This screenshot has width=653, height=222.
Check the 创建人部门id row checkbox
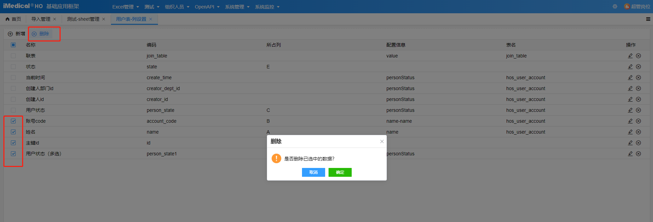point(13,88)
